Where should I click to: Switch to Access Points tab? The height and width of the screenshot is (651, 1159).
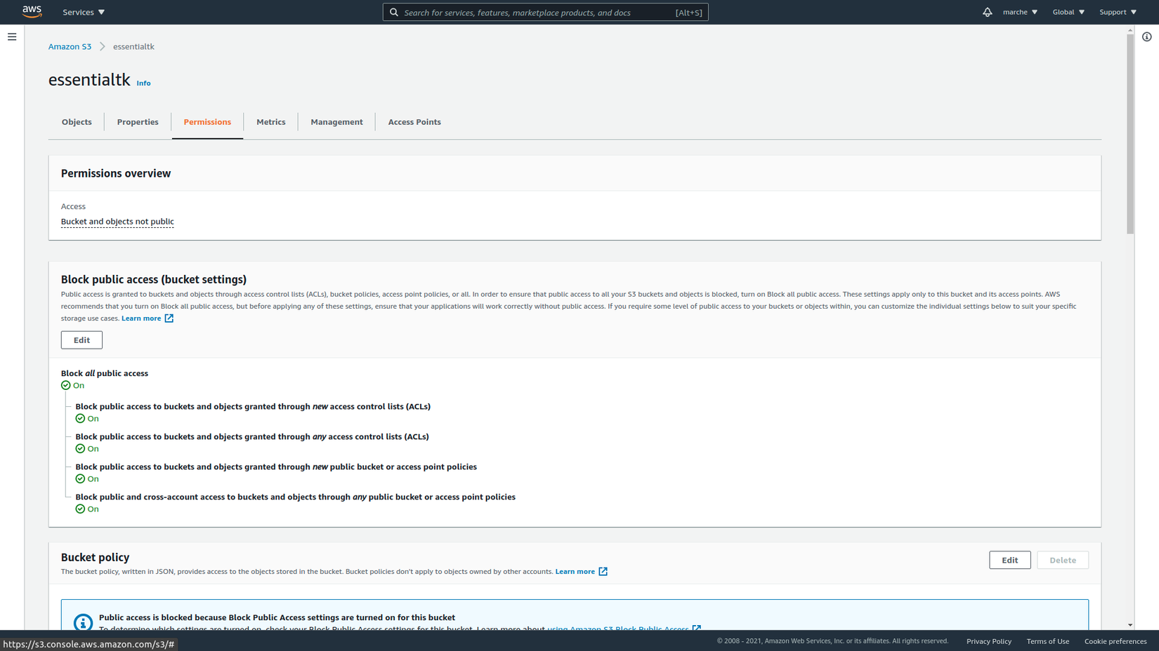coord(414,122)
